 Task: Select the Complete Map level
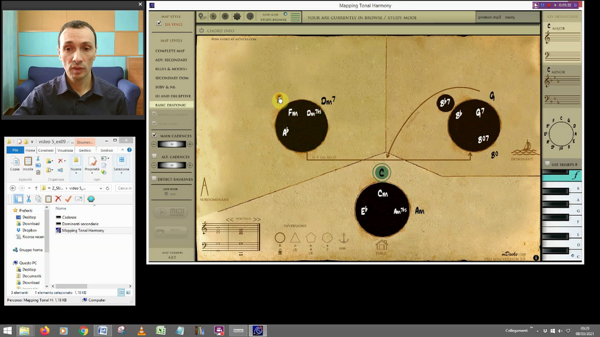170,51
